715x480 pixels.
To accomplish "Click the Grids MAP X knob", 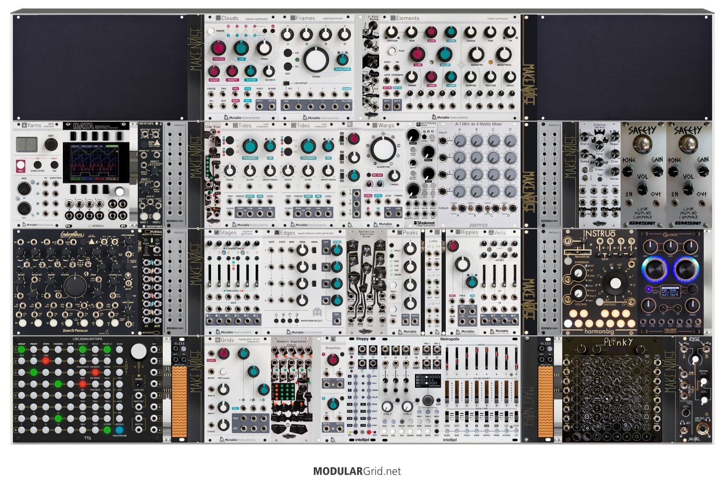I will pos(223,389).
